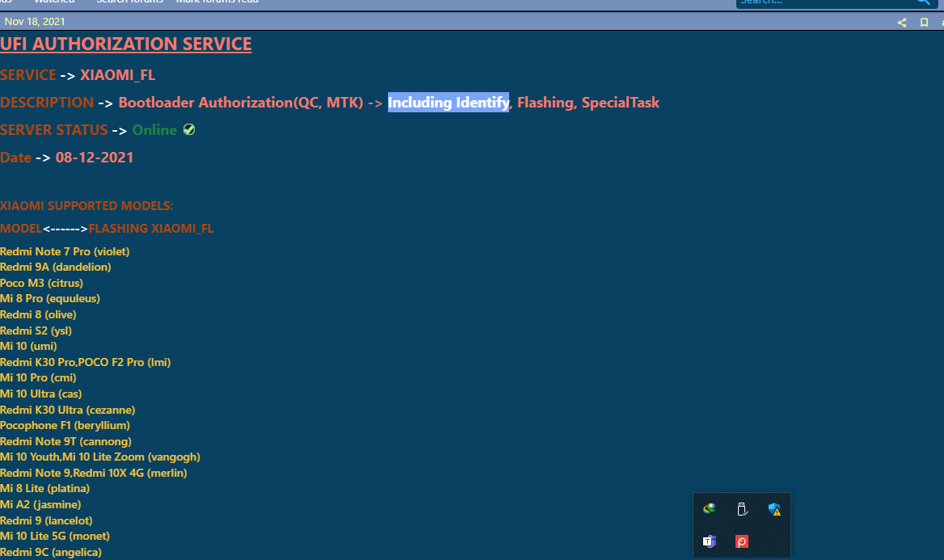The width and height of the screenshot is (944, 560).
Task: Select Redmi K30 Ultra (cezanne) row
Action: (x=68, y=410)
